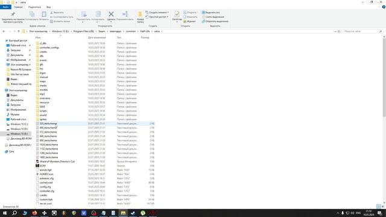Switch to the Вид tab
This screenshot has height=217, width=386.
click(48, 7)
